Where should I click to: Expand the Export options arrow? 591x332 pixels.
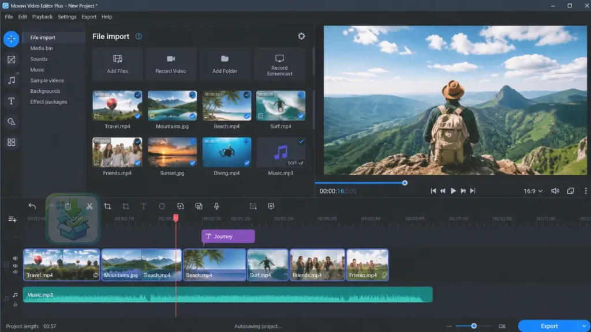pos(584,326)
